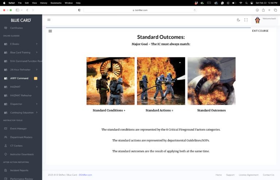This screenshot has width=280, height=180.
Task: Click the firefighter user avatar
Action: [x=257, y=20]
